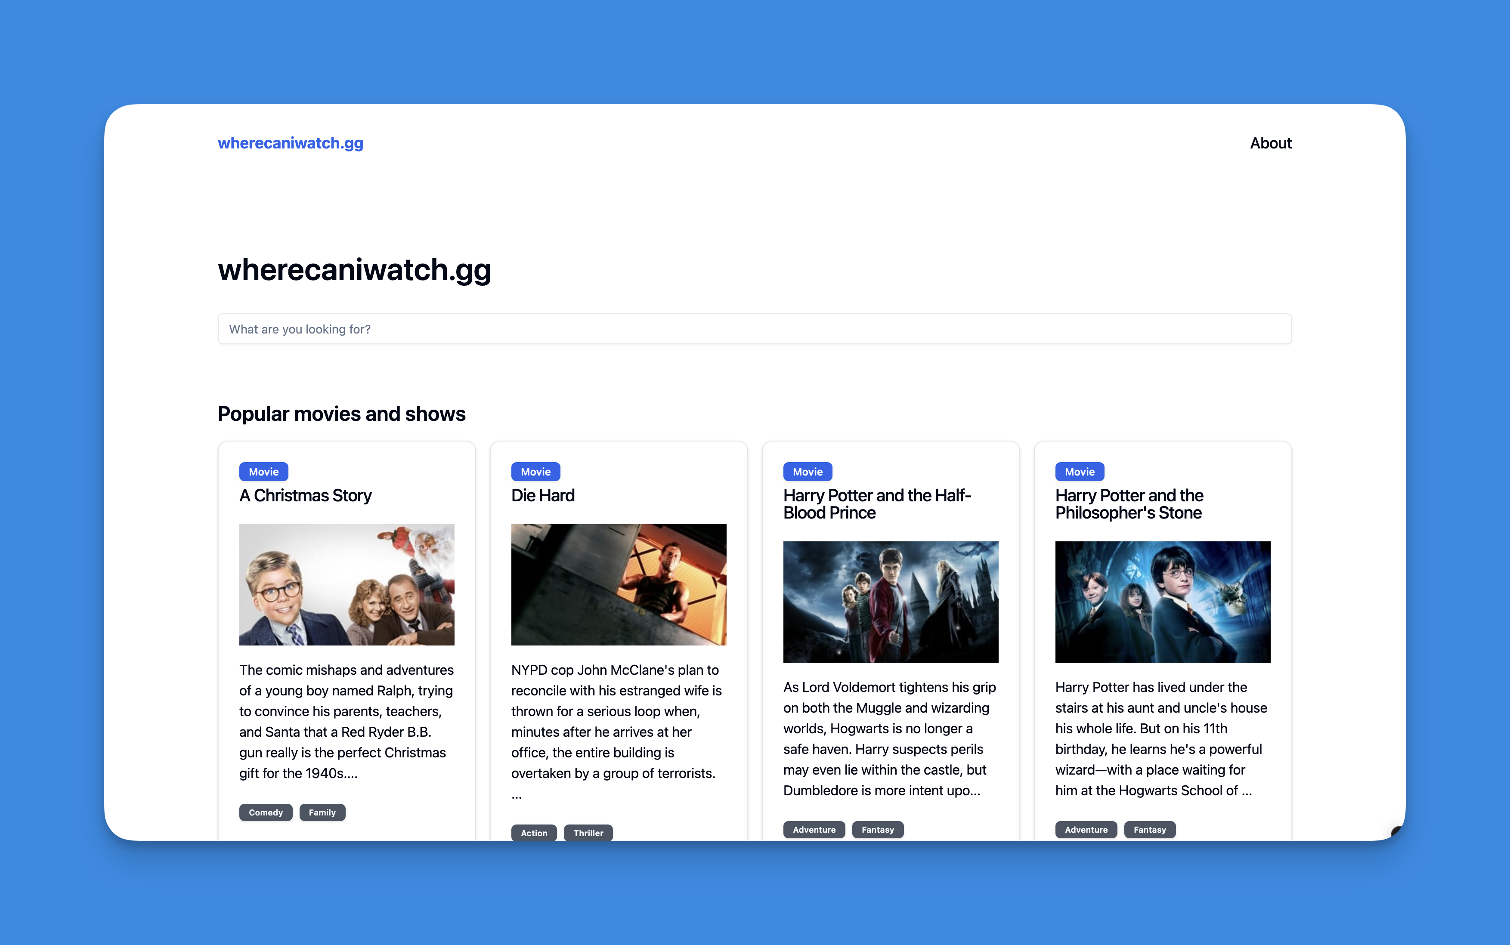The height and width of the screenshot is (945, 1510).
Task: Select Adventure tag on Philosopher's Stone card
Action: 1086,829
